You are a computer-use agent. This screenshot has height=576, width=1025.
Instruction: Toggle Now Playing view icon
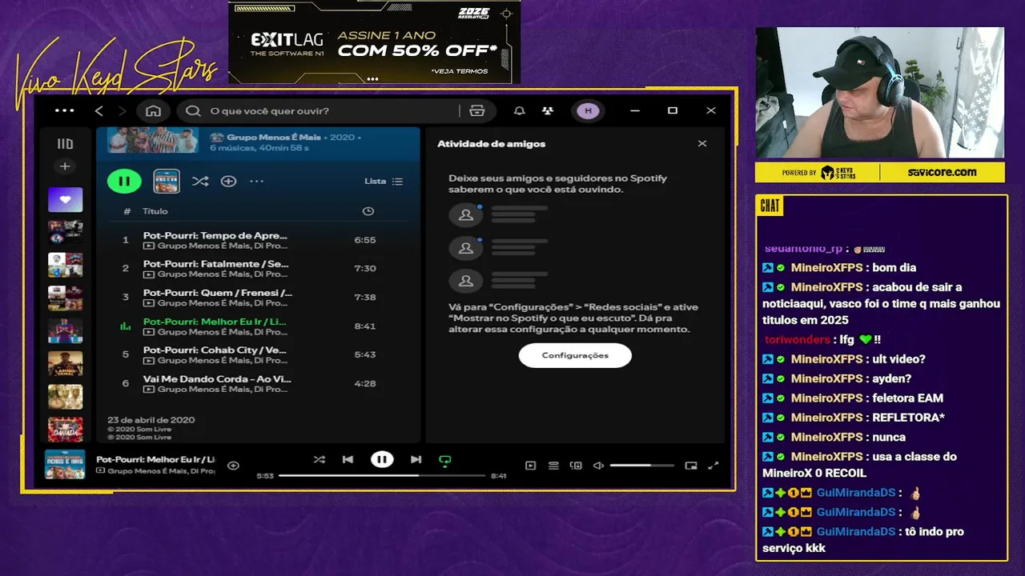pos(530,466)
